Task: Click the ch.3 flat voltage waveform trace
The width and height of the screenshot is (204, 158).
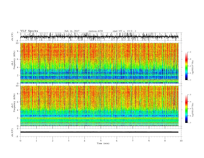Action: pyautogui.click(x=99, y=132)
